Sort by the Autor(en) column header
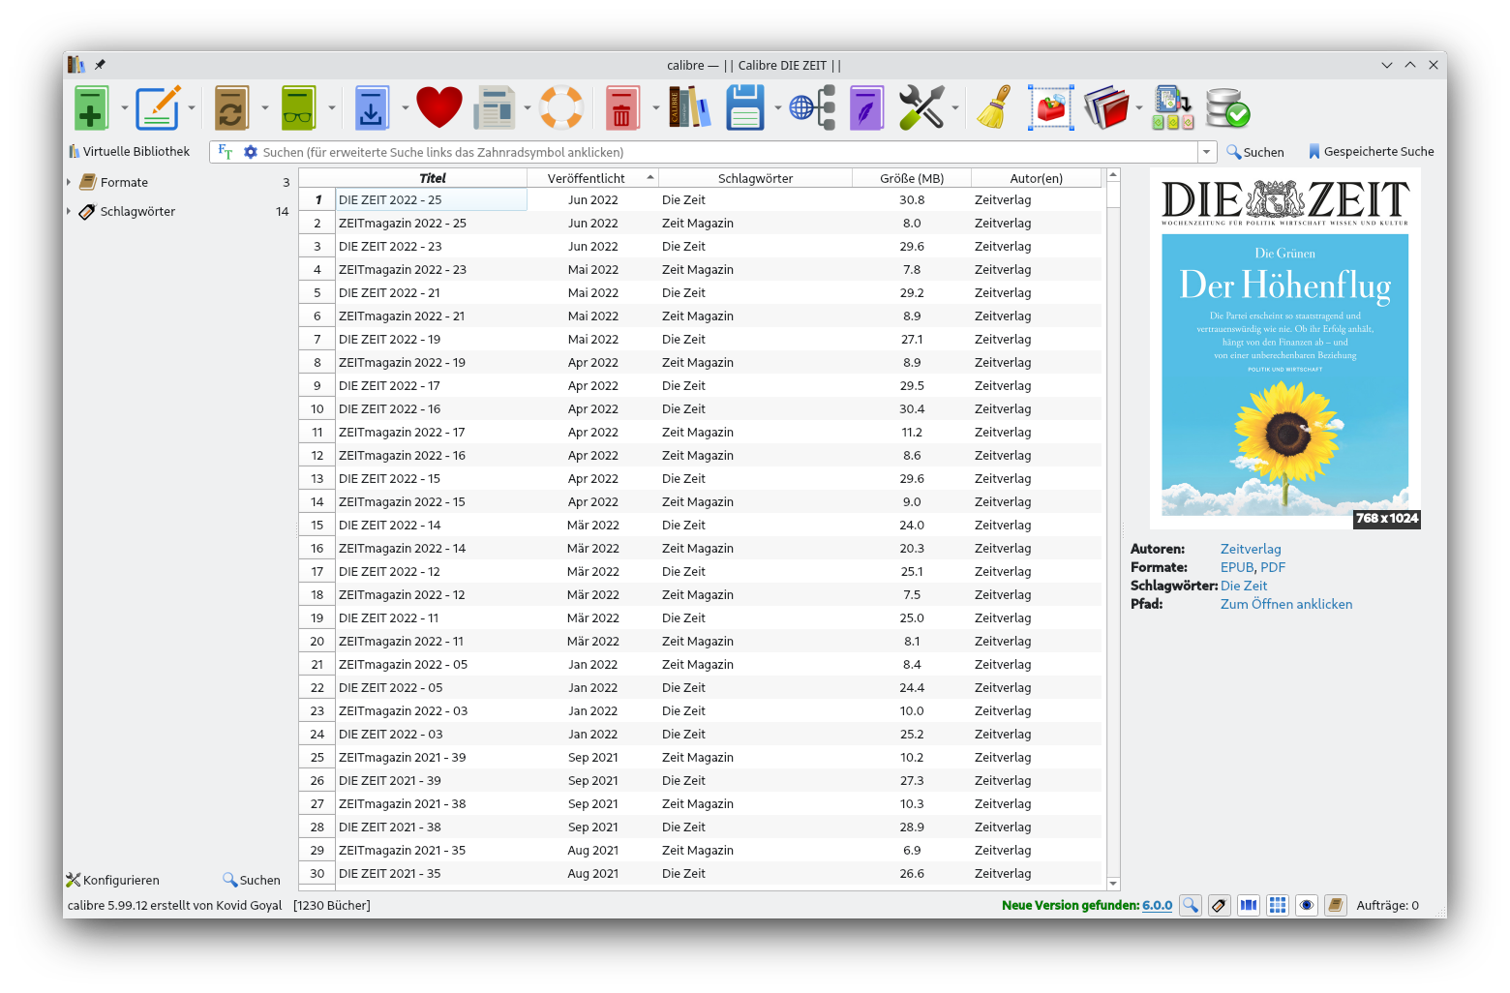Image resolution: width=1510 pixels, height=993 pixels. pyautogui.click(x=1036, y=178)
